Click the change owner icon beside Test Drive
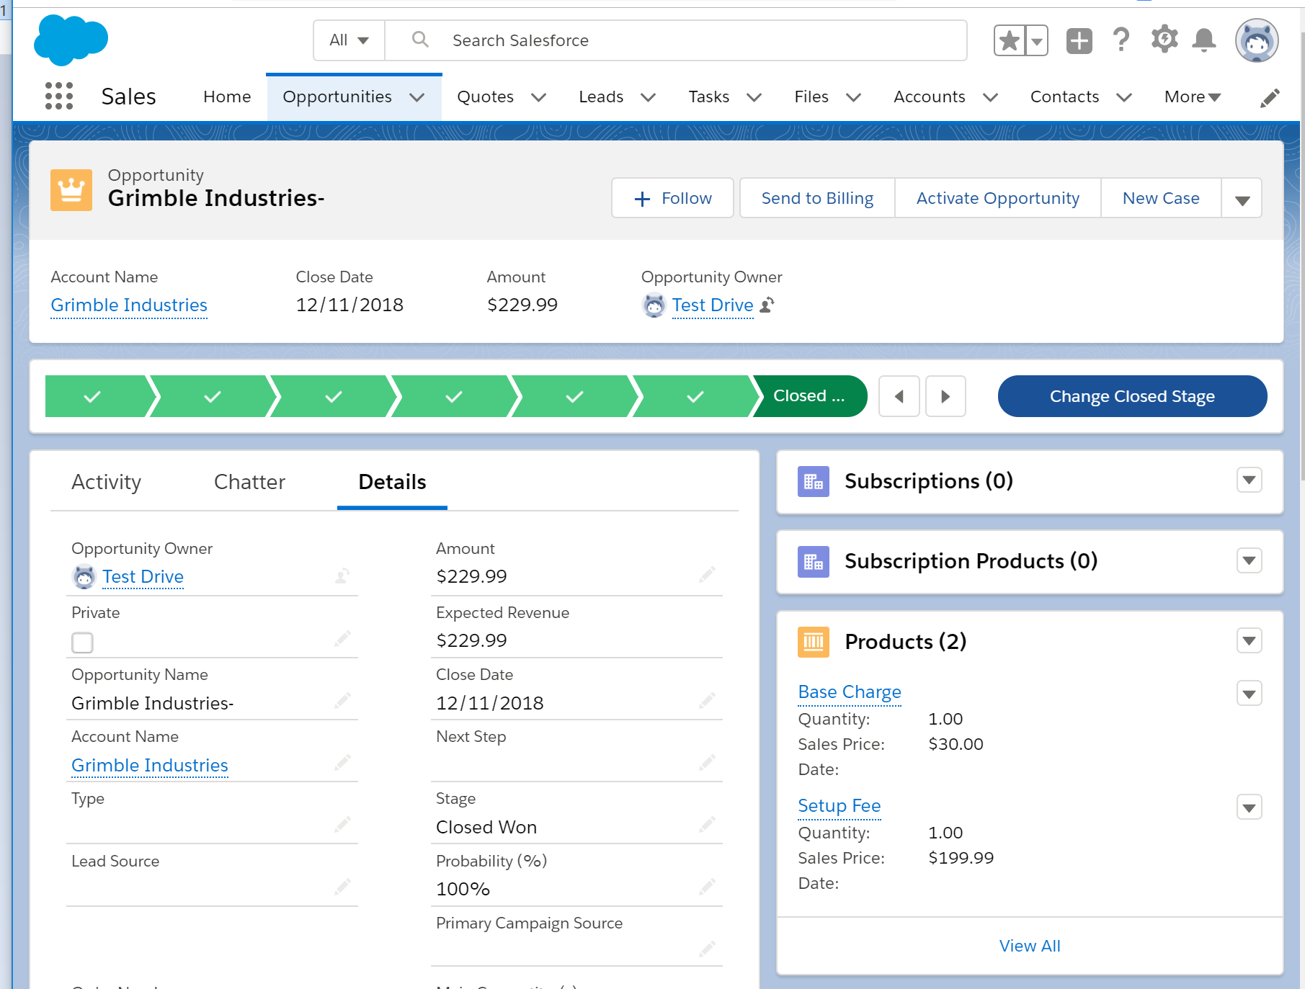The height and width of the screenshot is (989, 1305). pyautogui.click(x=768, y=305)
